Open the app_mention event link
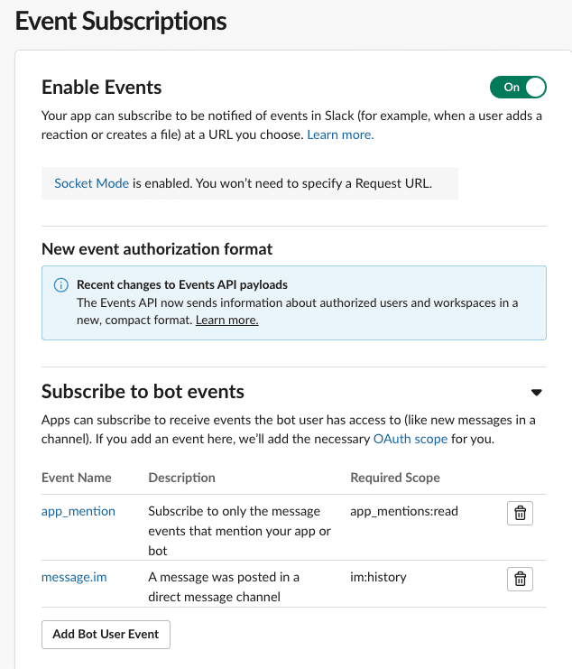 point(78,511)
